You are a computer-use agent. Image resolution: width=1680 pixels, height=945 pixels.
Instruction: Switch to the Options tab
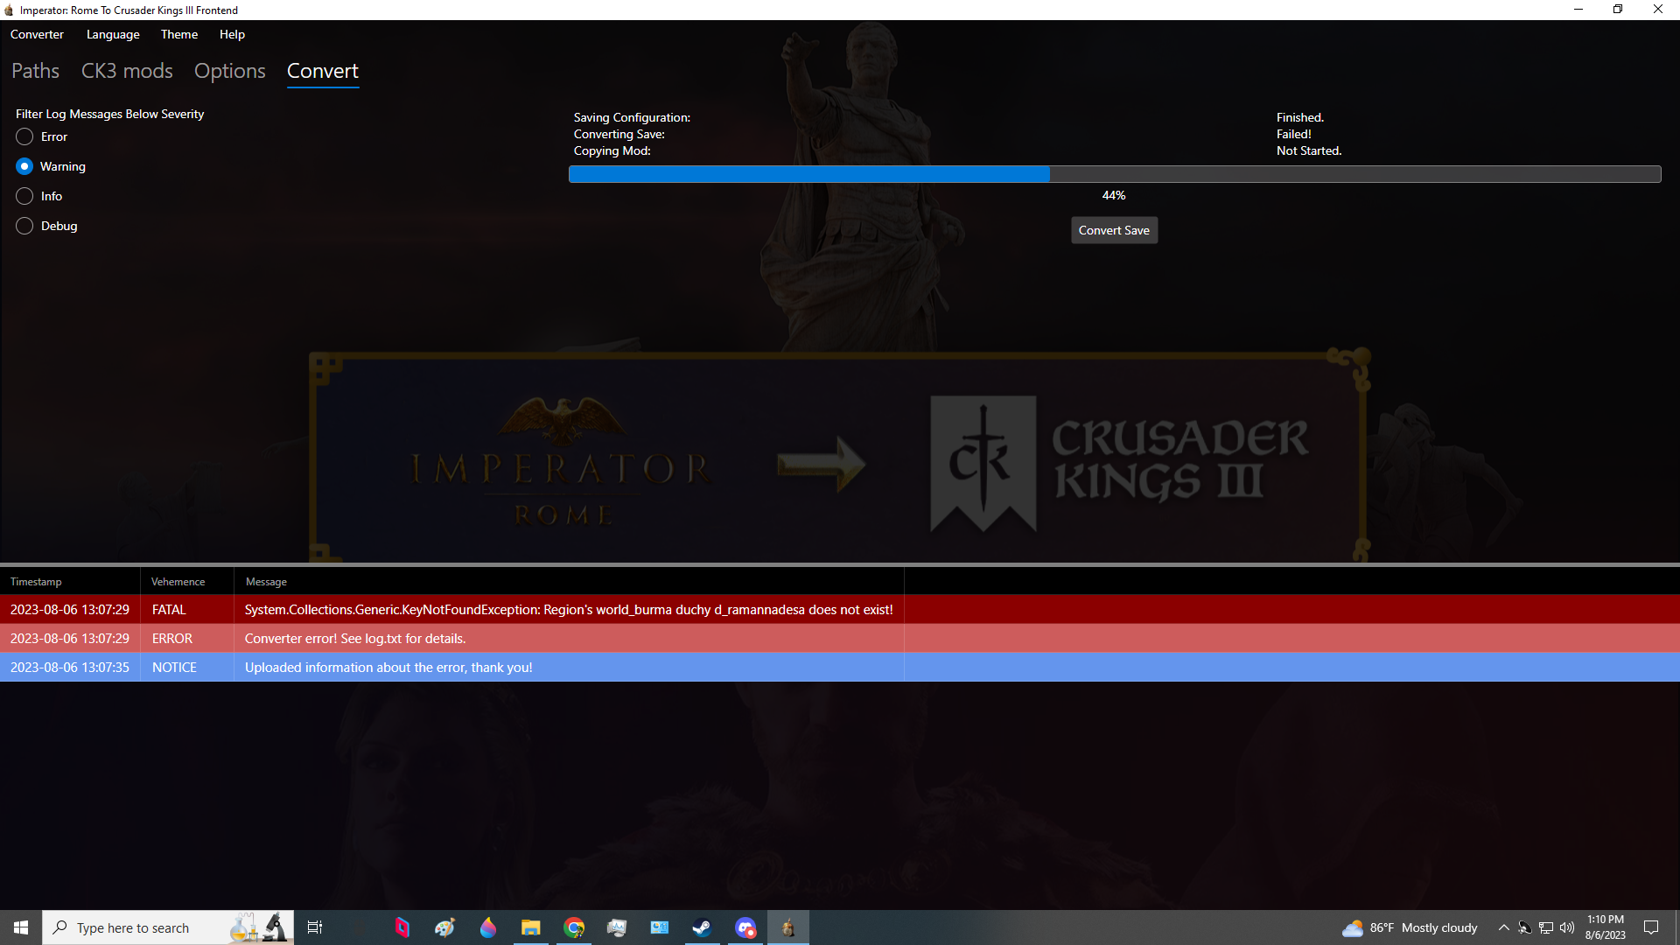[x=230, y=71]
